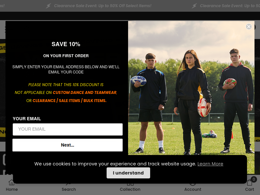
Task: Click the Next... button
Action: tap(68, 145)
